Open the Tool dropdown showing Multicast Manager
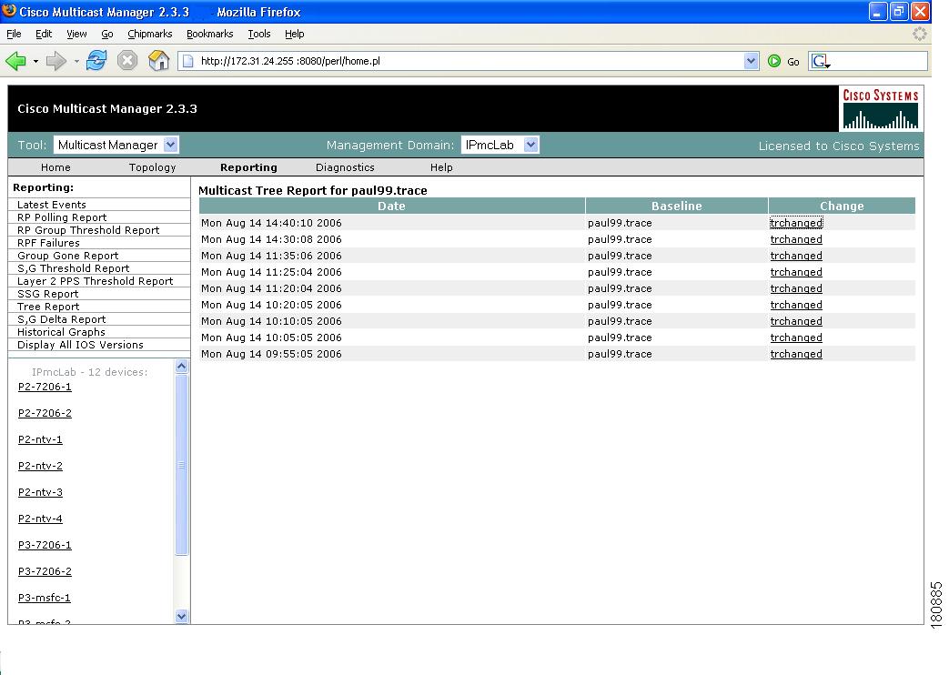Screen dimensions: 949x675 (116, 145)
